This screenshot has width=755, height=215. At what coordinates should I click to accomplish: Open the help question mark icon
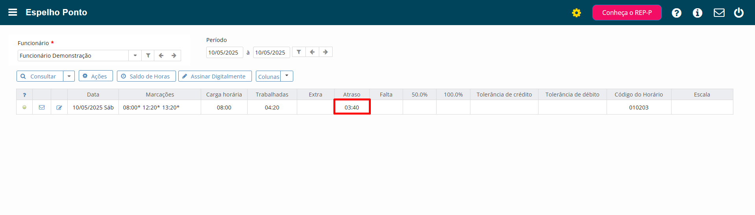click(x=676, y=13)
